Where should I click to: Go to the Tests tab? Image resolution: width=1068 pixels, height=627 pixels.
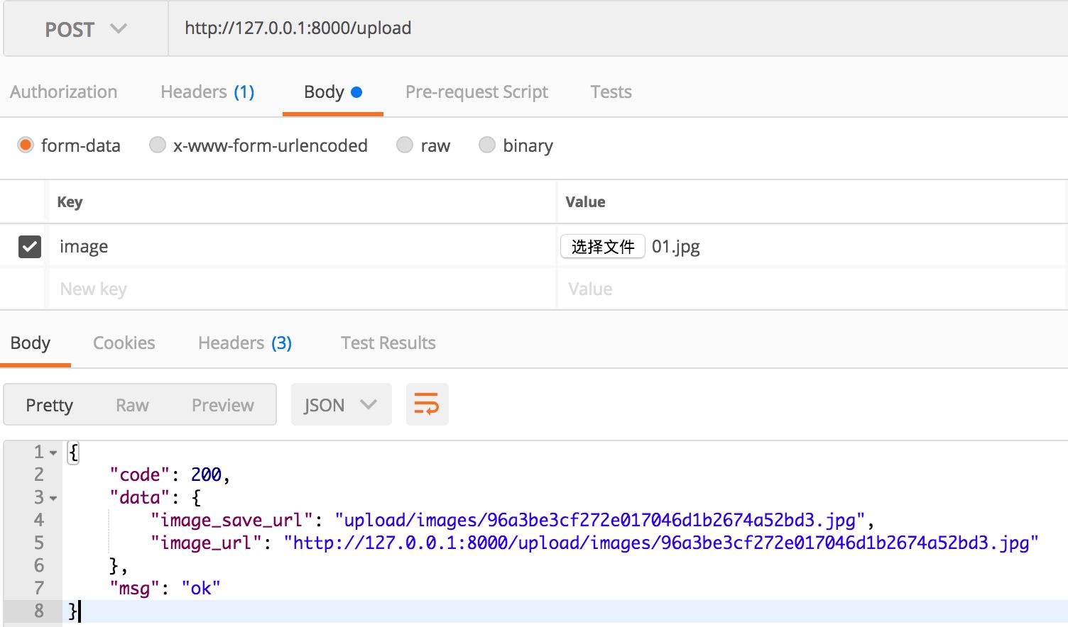point(611,92)
